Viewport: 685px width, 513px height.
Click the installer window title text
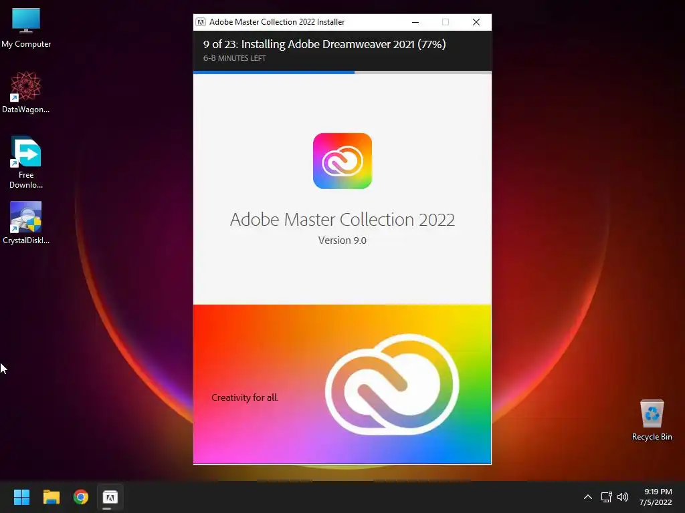coord(277,22)
